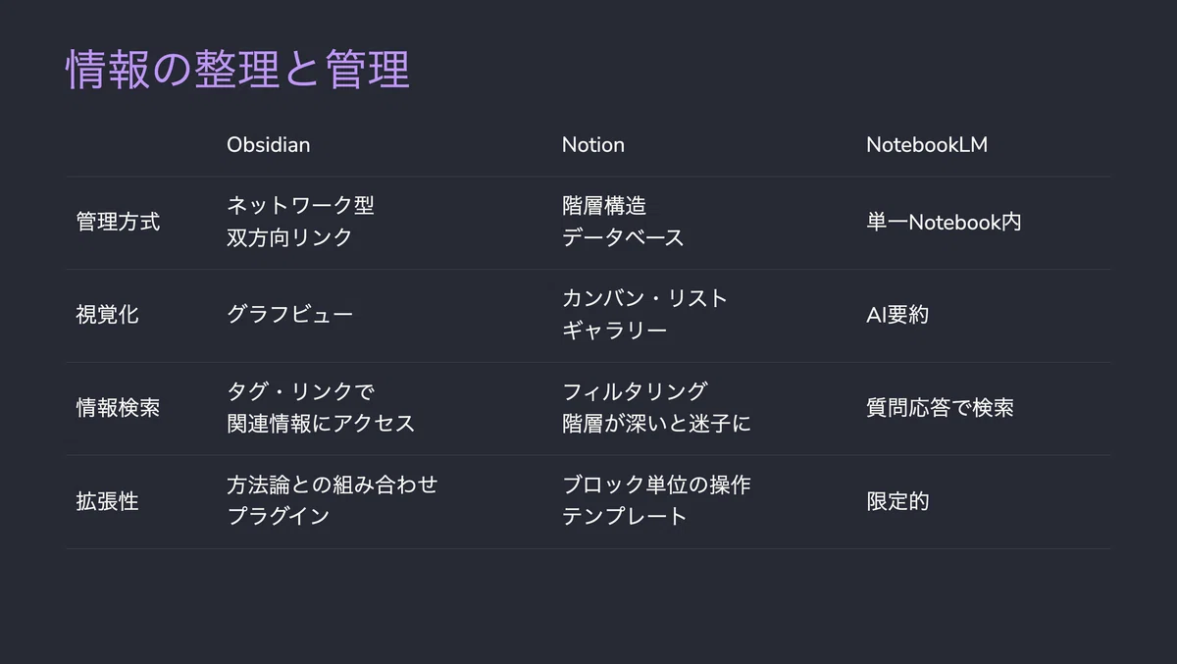
Task: Click the 質問応答で検索 cell
Action: point(940,408)
